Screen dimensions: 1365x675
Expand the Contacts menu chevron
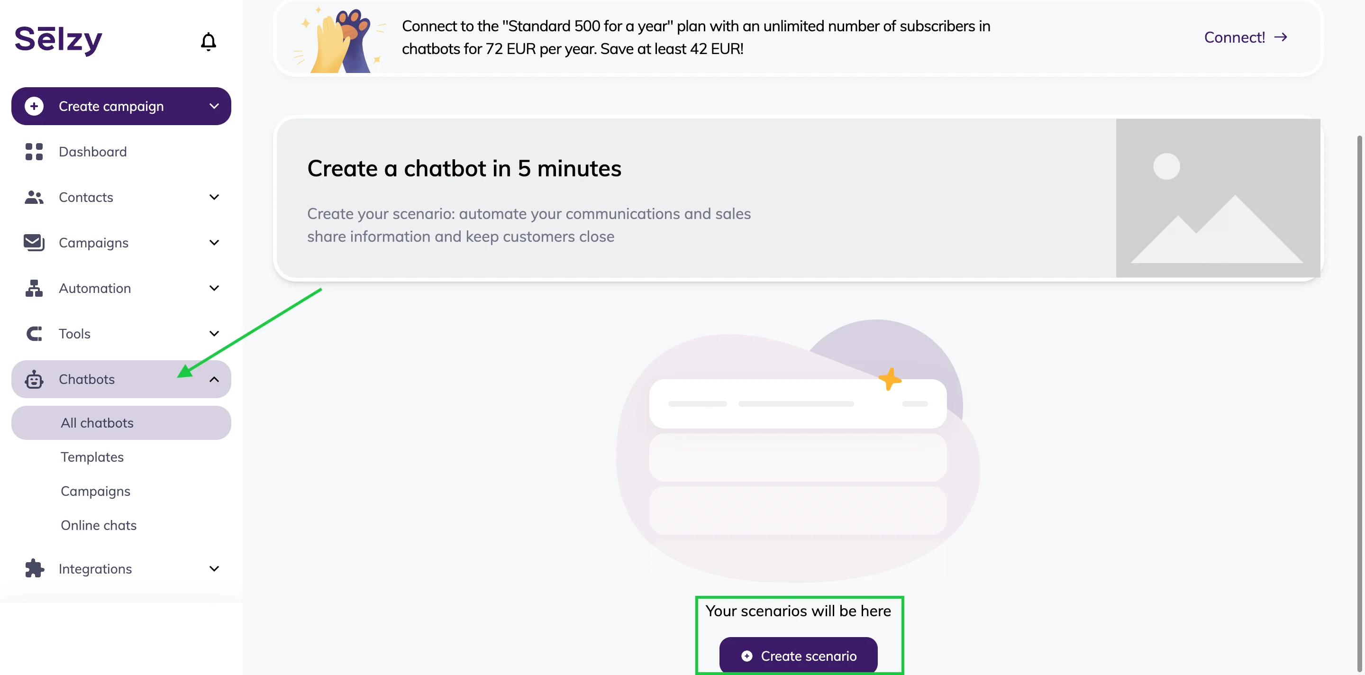(214, 197)
